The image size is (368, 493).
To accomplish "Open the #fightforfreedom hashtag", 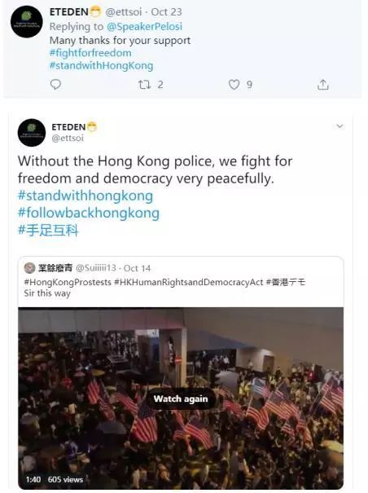I will 90,53.
